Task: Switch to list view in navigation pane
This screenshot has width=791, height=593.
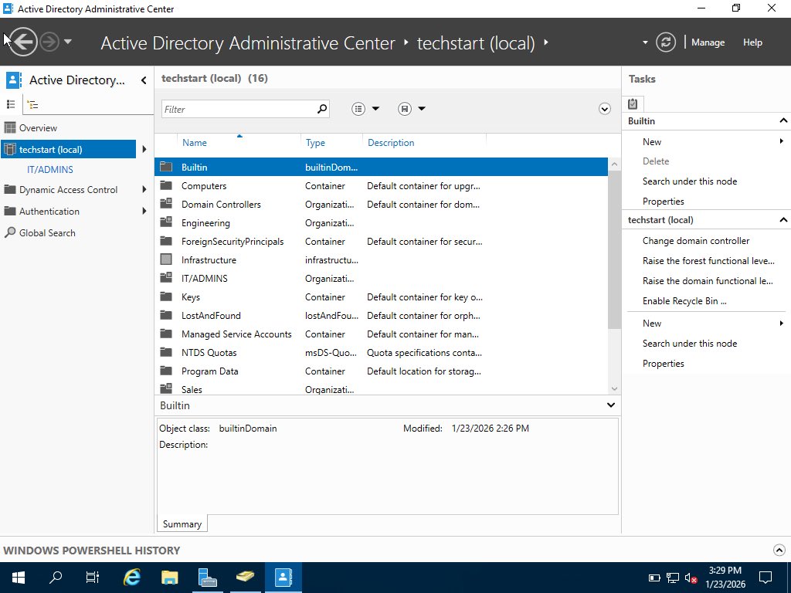Action: (x=11, y=104)
